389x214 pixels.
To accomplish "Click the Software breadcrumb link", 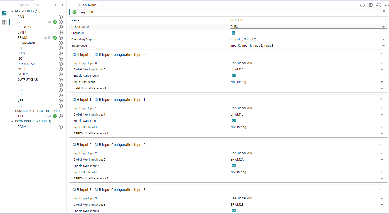I will (89, 5).
